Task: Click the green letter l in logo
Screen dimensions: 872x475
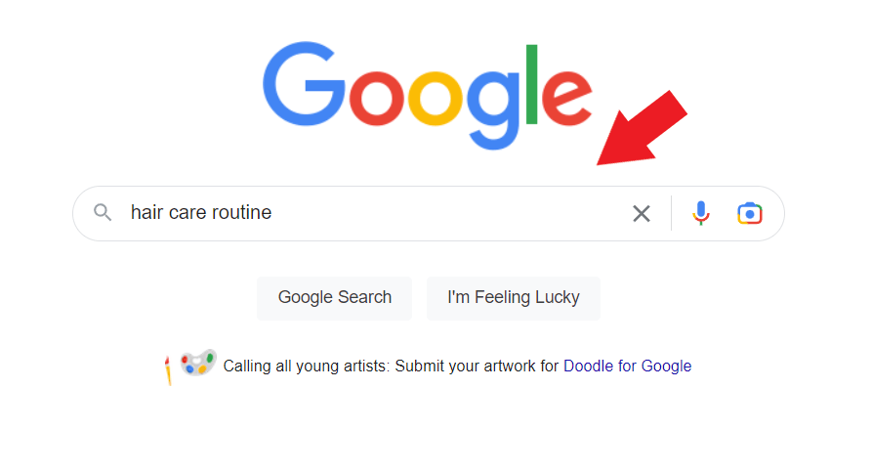Action: click(531, 86)
